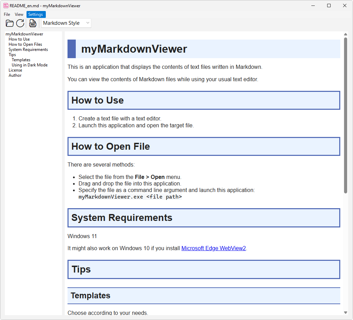Open the Markdown Style dropdown
Screen dimensions: 353x320
pyautogui.click(x=66, y=23)
